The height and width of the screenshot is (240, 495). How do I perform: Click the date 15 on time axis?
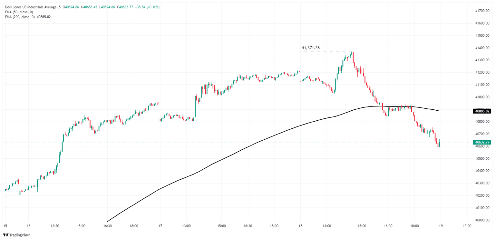tap(5, 226)
